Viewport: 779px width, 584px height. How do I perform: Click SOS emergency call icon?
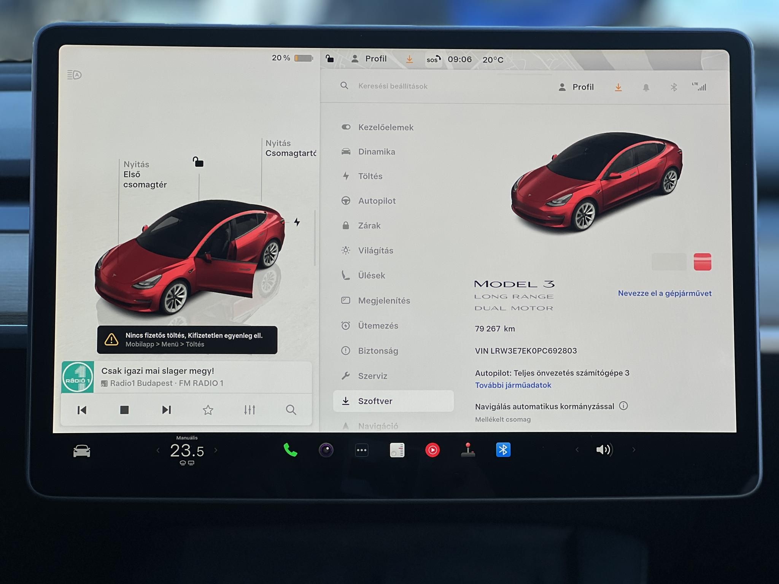coord(433,59)
